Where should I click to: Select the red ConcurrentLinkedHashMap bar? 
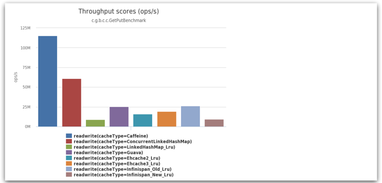[72, 103]
